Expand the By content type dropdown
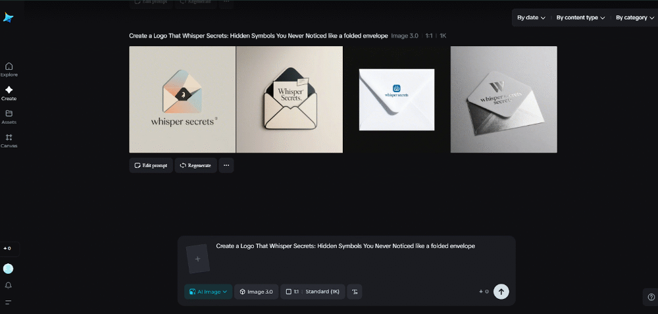The height and width of the screenshot is (314, 658). 581,18
